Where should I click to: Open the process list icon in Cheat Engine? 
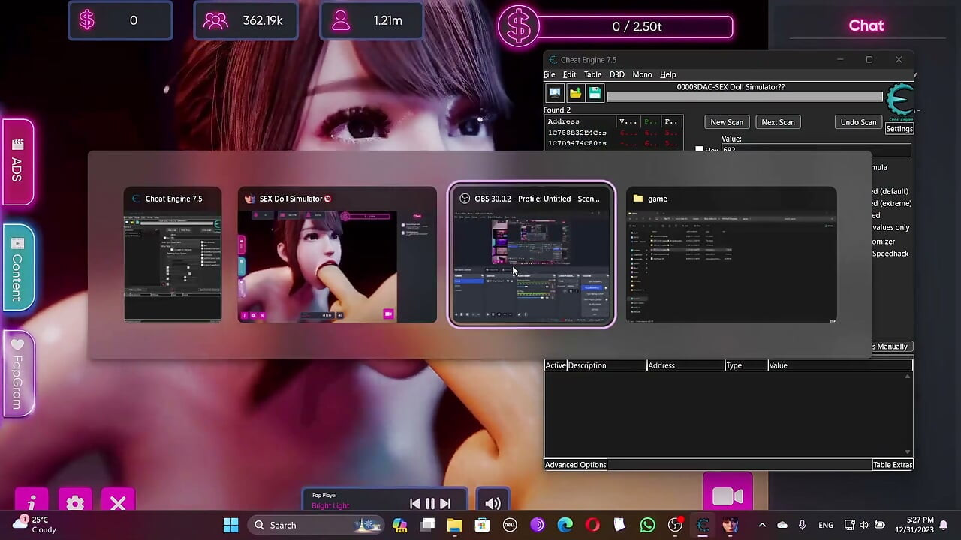click(x=555, y=93)
